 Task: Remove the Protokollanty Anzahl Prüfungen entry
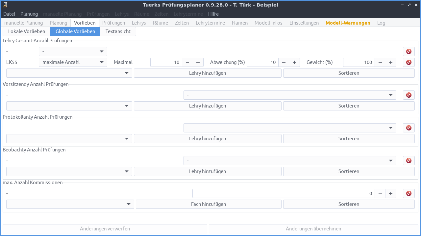coord(409,128)
